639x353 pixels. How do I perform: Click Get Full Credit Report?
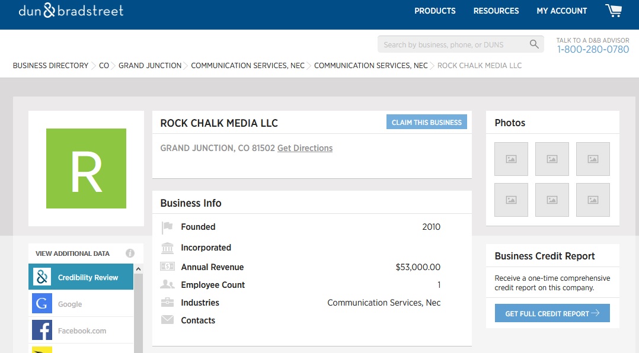pyautogui.click(x=551, y=313)
